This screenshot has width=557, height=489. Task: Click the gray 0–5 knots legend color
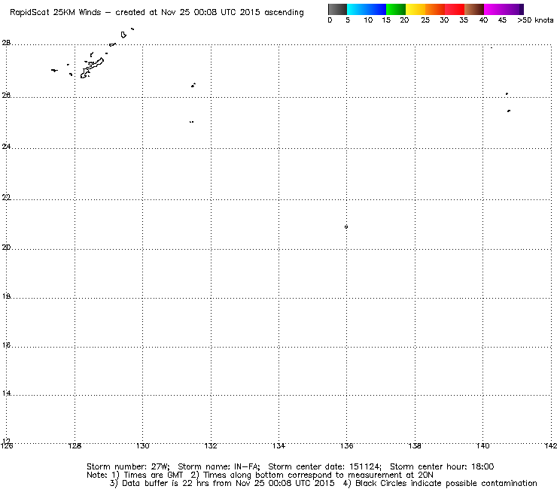click(337, 9)
